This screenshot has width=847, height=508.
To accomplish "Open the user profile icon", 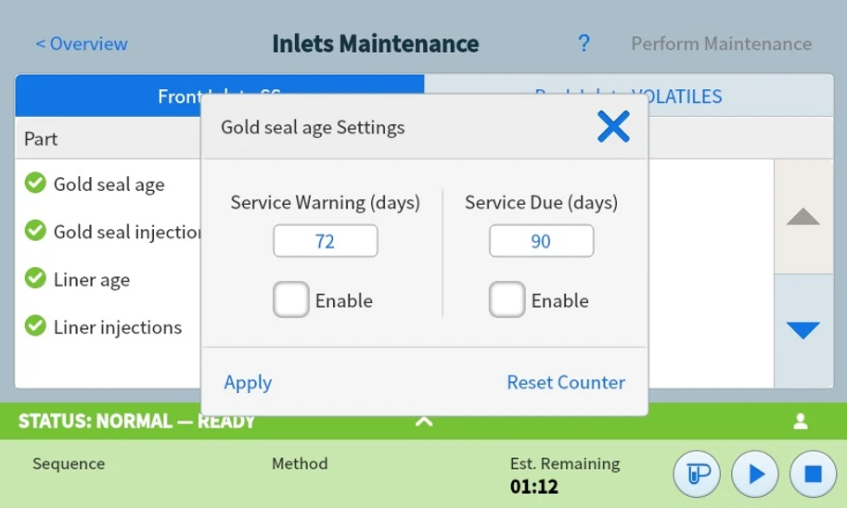I will [x=801, y=422].
